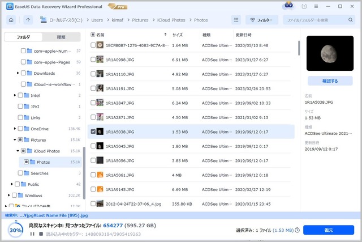Open the moon preview thumbnail
This screenshot has height=242, width=362.
330,53
